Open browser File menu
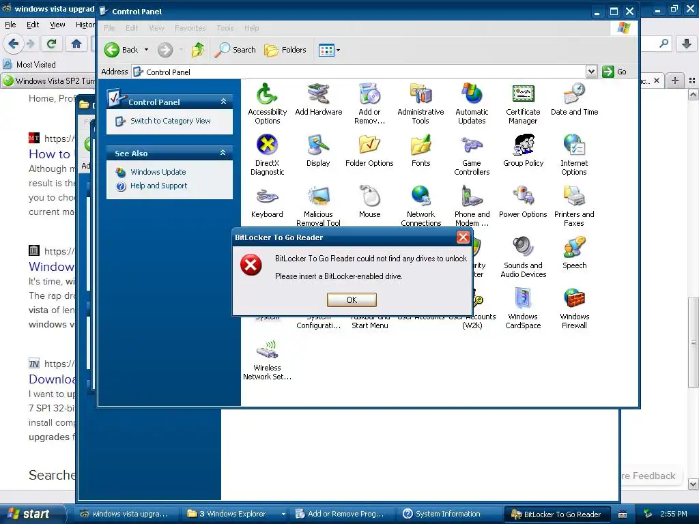This screenshot has width=699, height=524. point(10,25)
